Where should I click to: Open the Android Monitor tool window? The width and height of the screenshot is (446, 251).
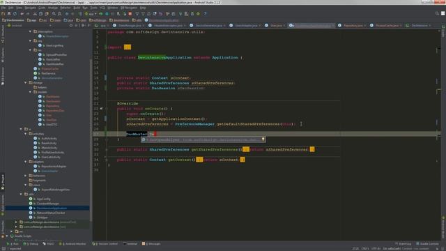pyautogui.click(x=72, y=244)
